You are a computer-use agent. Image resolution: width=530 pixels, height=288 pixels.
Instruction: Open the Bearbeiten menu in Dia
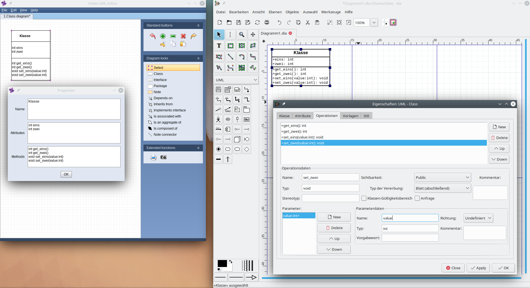[239, 12]
